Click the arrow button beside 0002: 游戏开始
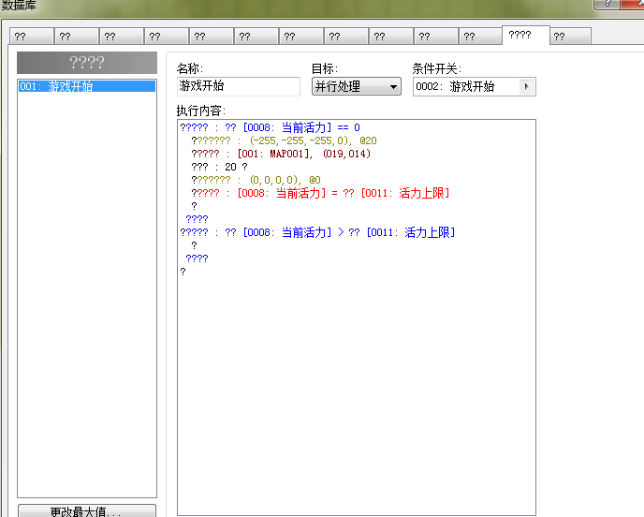 click(527, 87)
